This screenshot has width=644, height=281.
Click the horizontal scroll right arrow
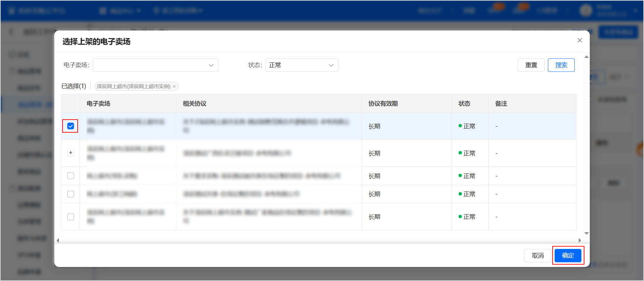[x=580, y=240]
